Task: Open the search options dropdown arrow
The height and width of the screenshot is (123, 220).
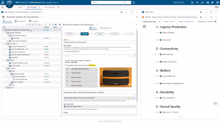Action: [x=129, y=3]
